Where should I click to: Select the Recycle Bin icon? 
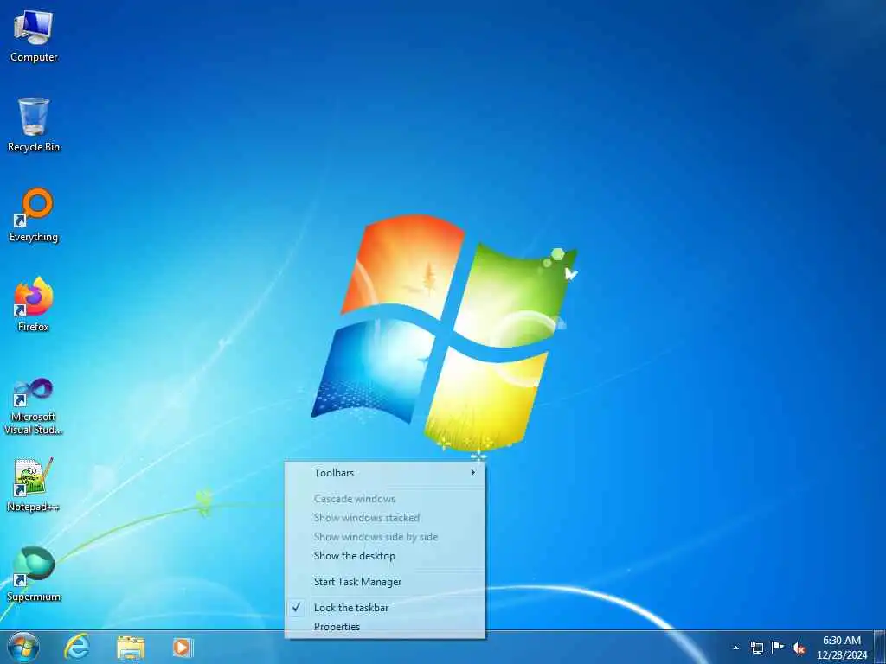click(34, 125)
